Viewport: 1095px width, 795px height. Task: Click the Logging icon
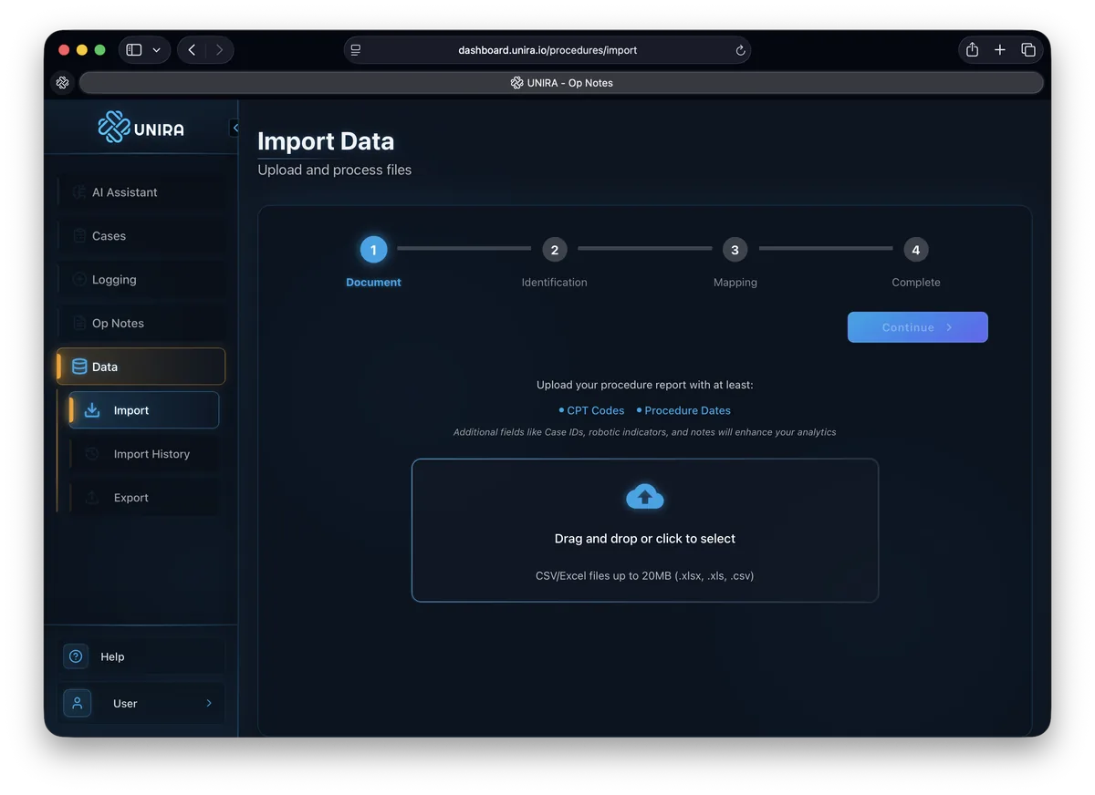79,280
